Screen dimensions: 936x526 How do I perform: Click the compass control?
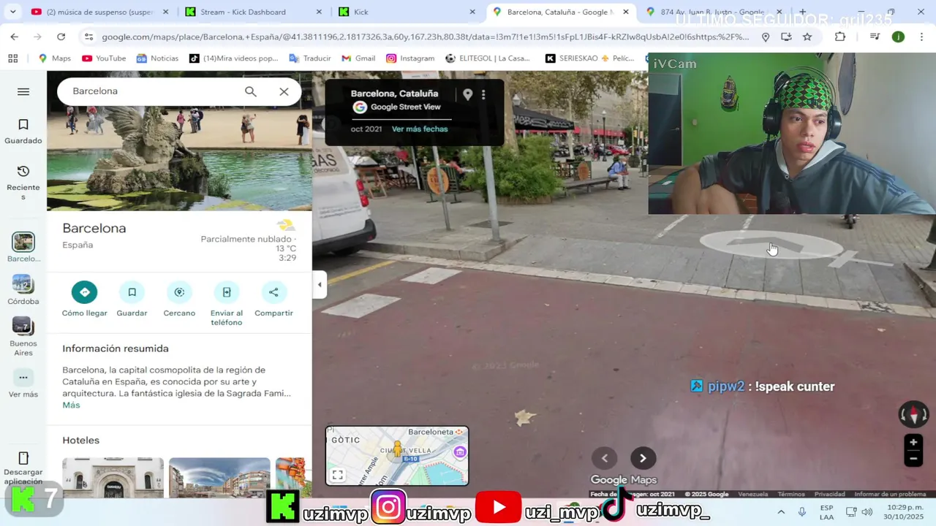point(913,415)
